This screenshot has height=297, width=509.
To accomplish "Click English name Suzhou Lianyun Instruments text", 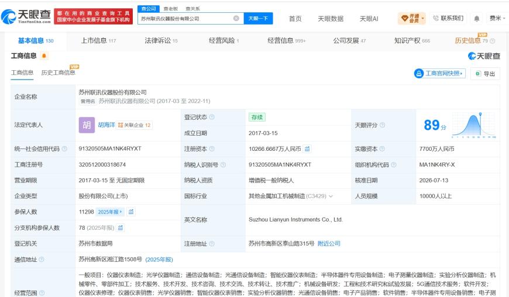I will [x=295, y=219].
